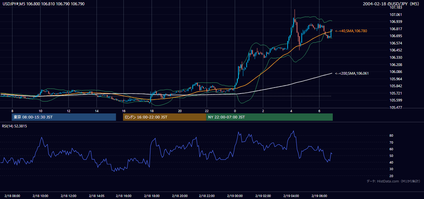Click price axis value 106.086

point(396,72)
